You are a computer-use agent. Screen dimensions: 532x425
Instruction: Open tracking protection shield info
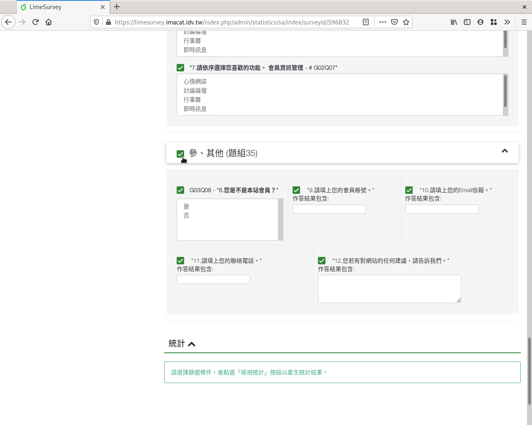coord(96,22)
